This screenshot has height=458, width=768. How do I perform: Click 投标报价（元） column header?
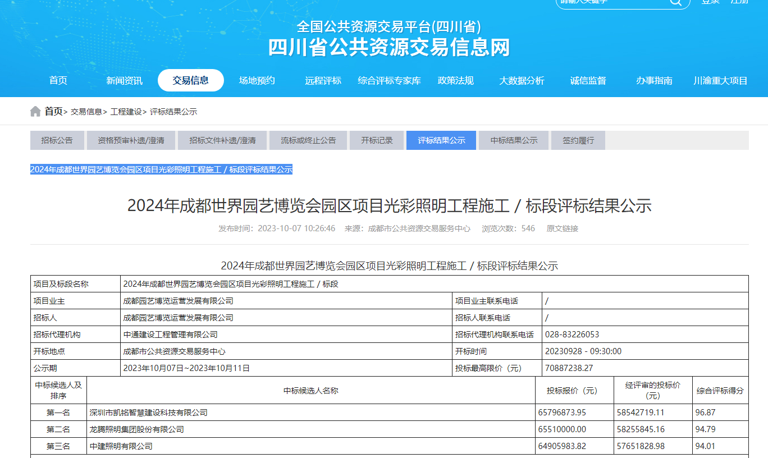[575, 391]
